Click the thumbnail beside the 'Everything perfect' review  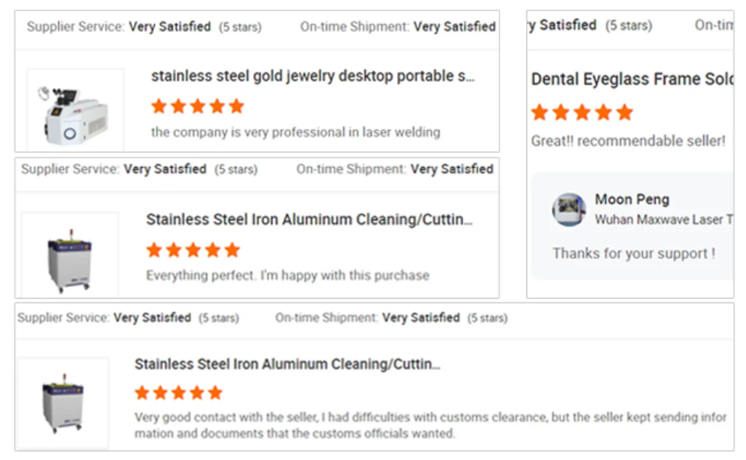(69, 254)
